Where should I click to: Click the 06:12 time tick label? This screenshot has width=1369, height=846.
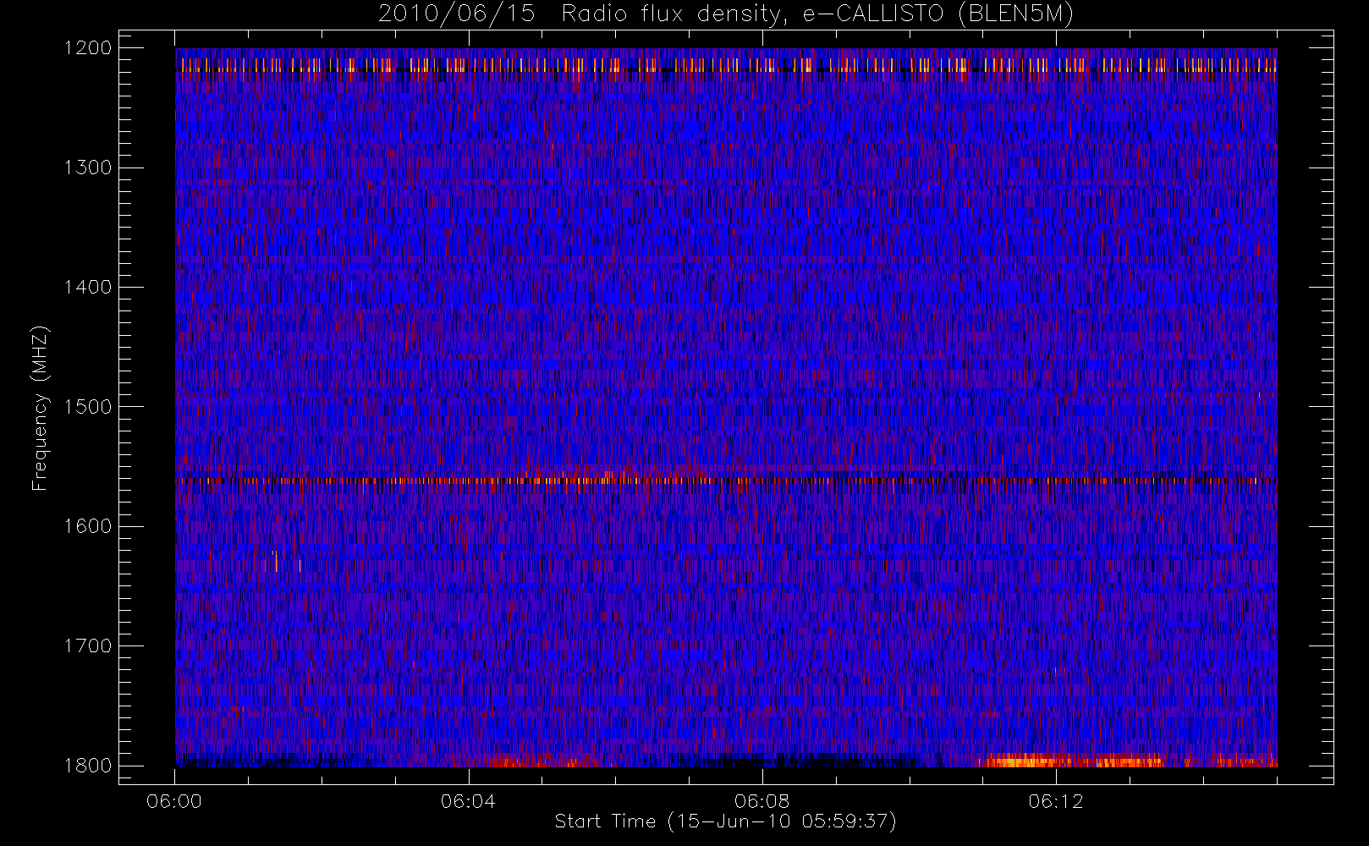[x=1055, y=801]
